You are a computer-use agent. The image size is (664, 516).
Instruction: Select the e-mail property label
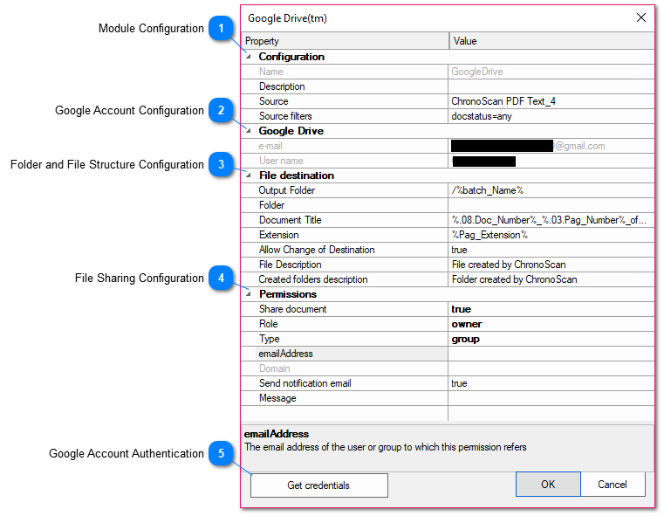click(270, 146)
